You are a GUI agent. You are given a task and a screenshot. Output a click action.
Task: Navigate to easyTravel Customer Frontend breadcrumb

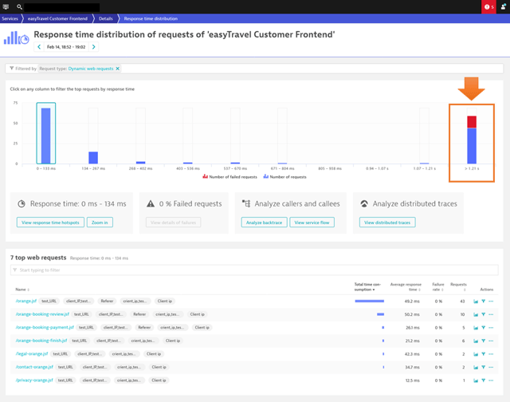coord(57,18)
